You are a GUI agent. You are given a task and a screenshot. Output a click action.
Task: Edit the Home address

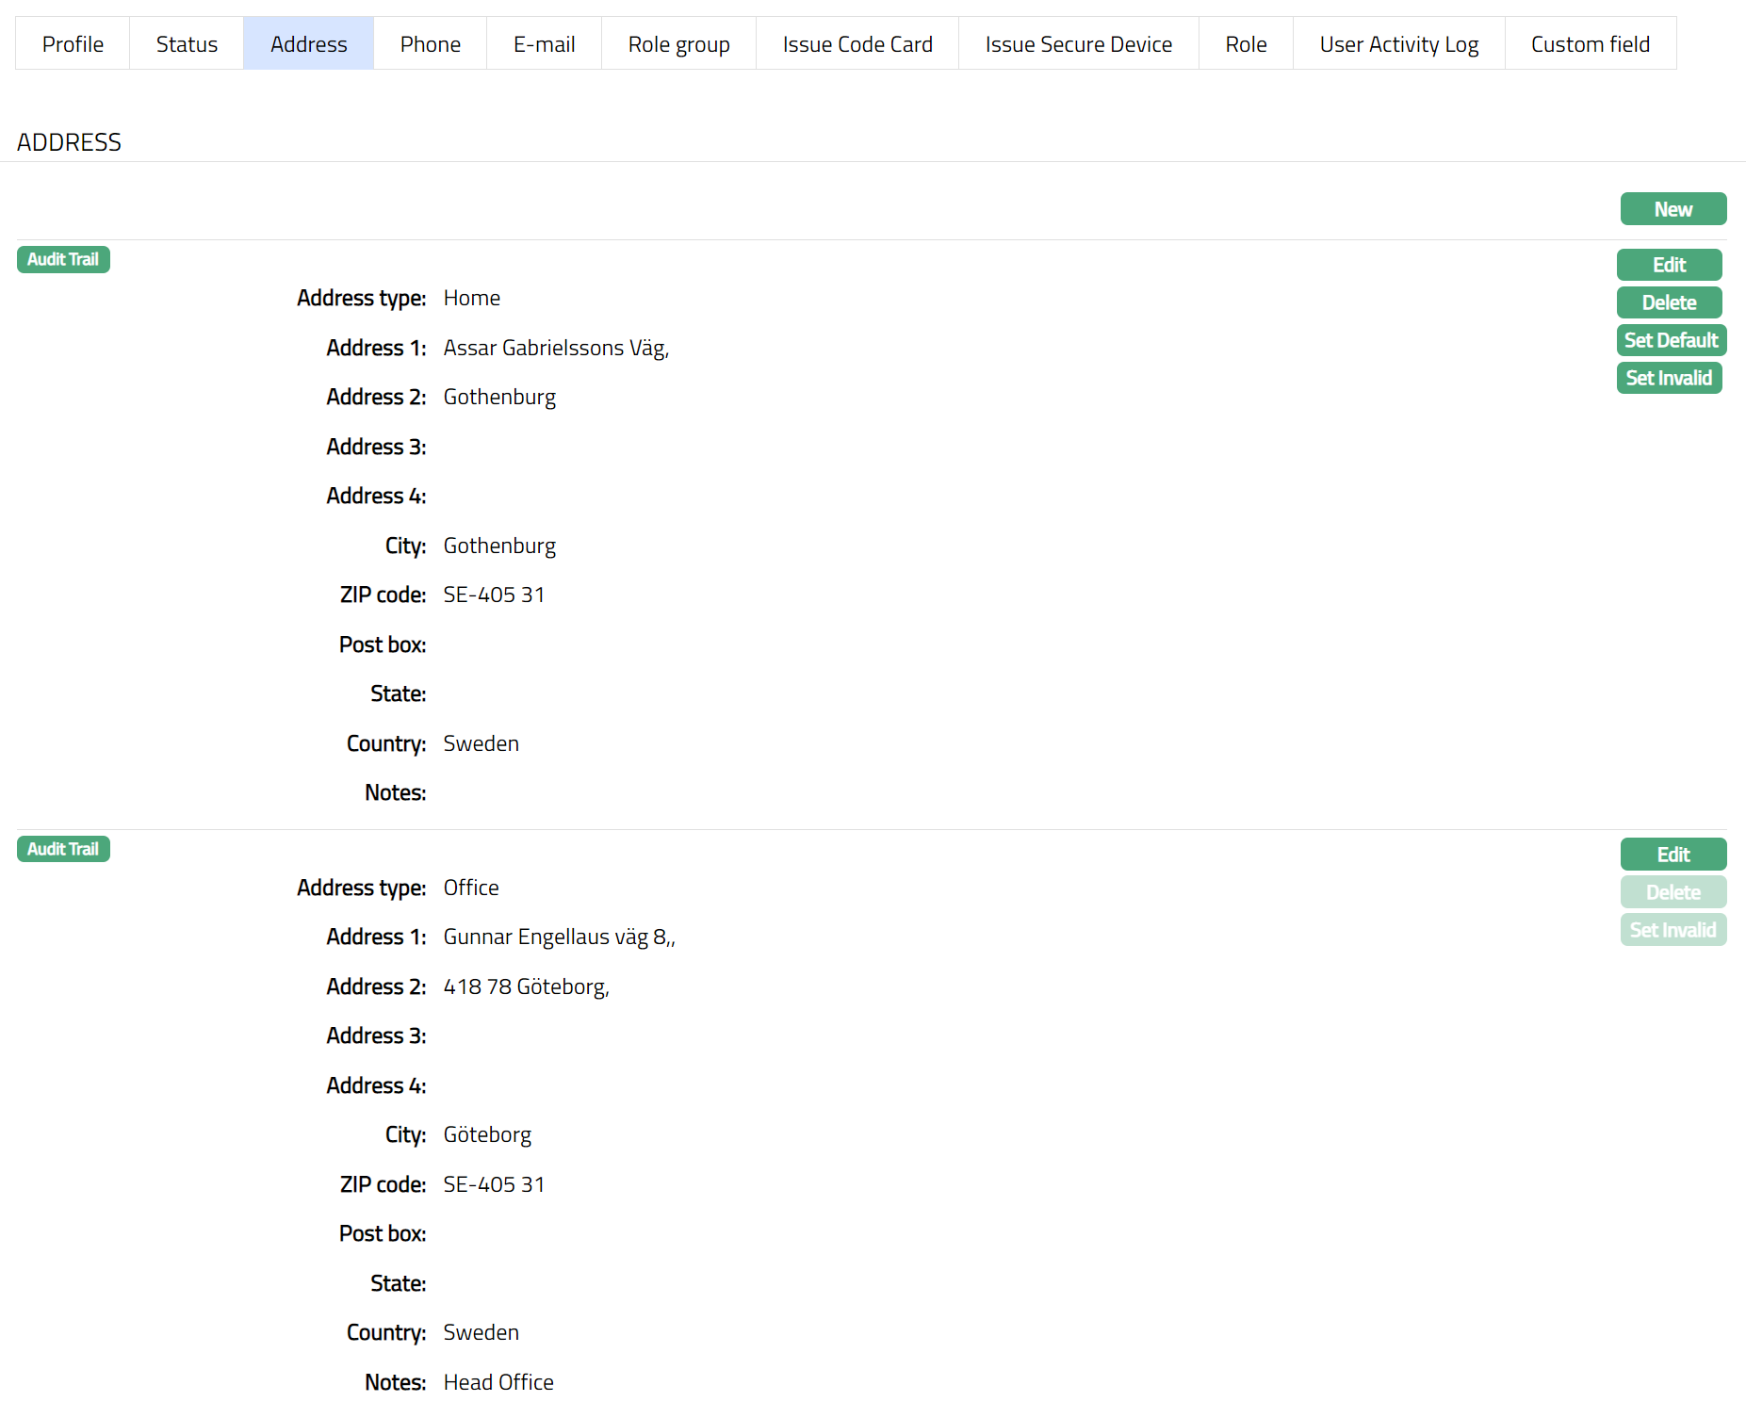point(1669,265)
